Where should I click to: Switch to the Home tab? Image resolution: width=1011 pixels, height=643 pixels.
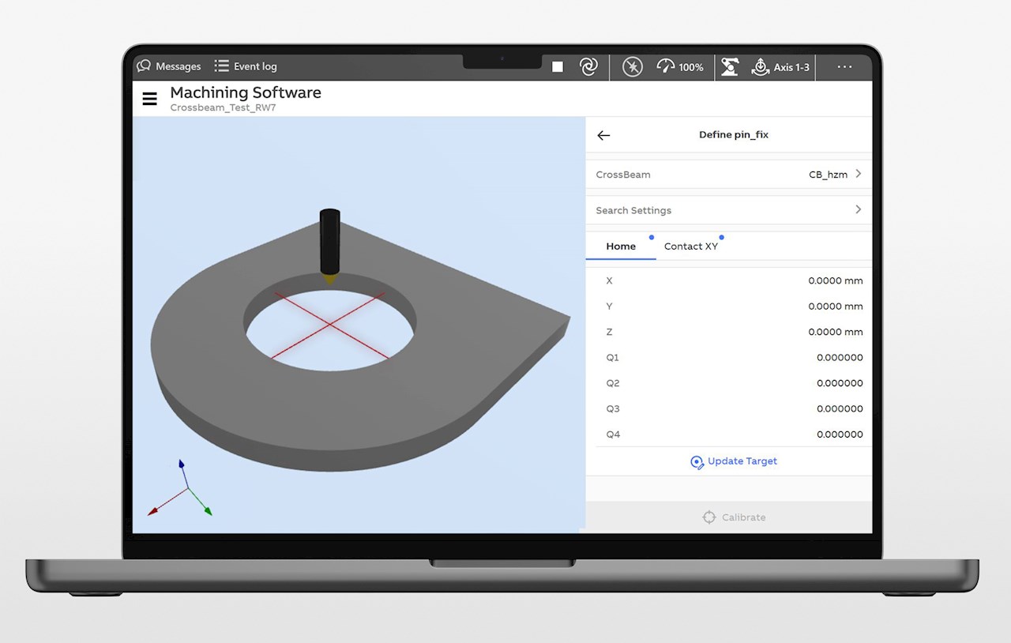point(621,246)
